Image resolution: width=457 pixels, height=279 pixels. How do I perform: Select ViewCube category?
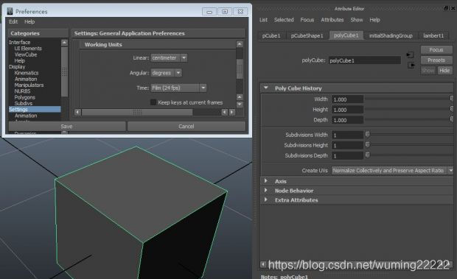pos(26,54)
